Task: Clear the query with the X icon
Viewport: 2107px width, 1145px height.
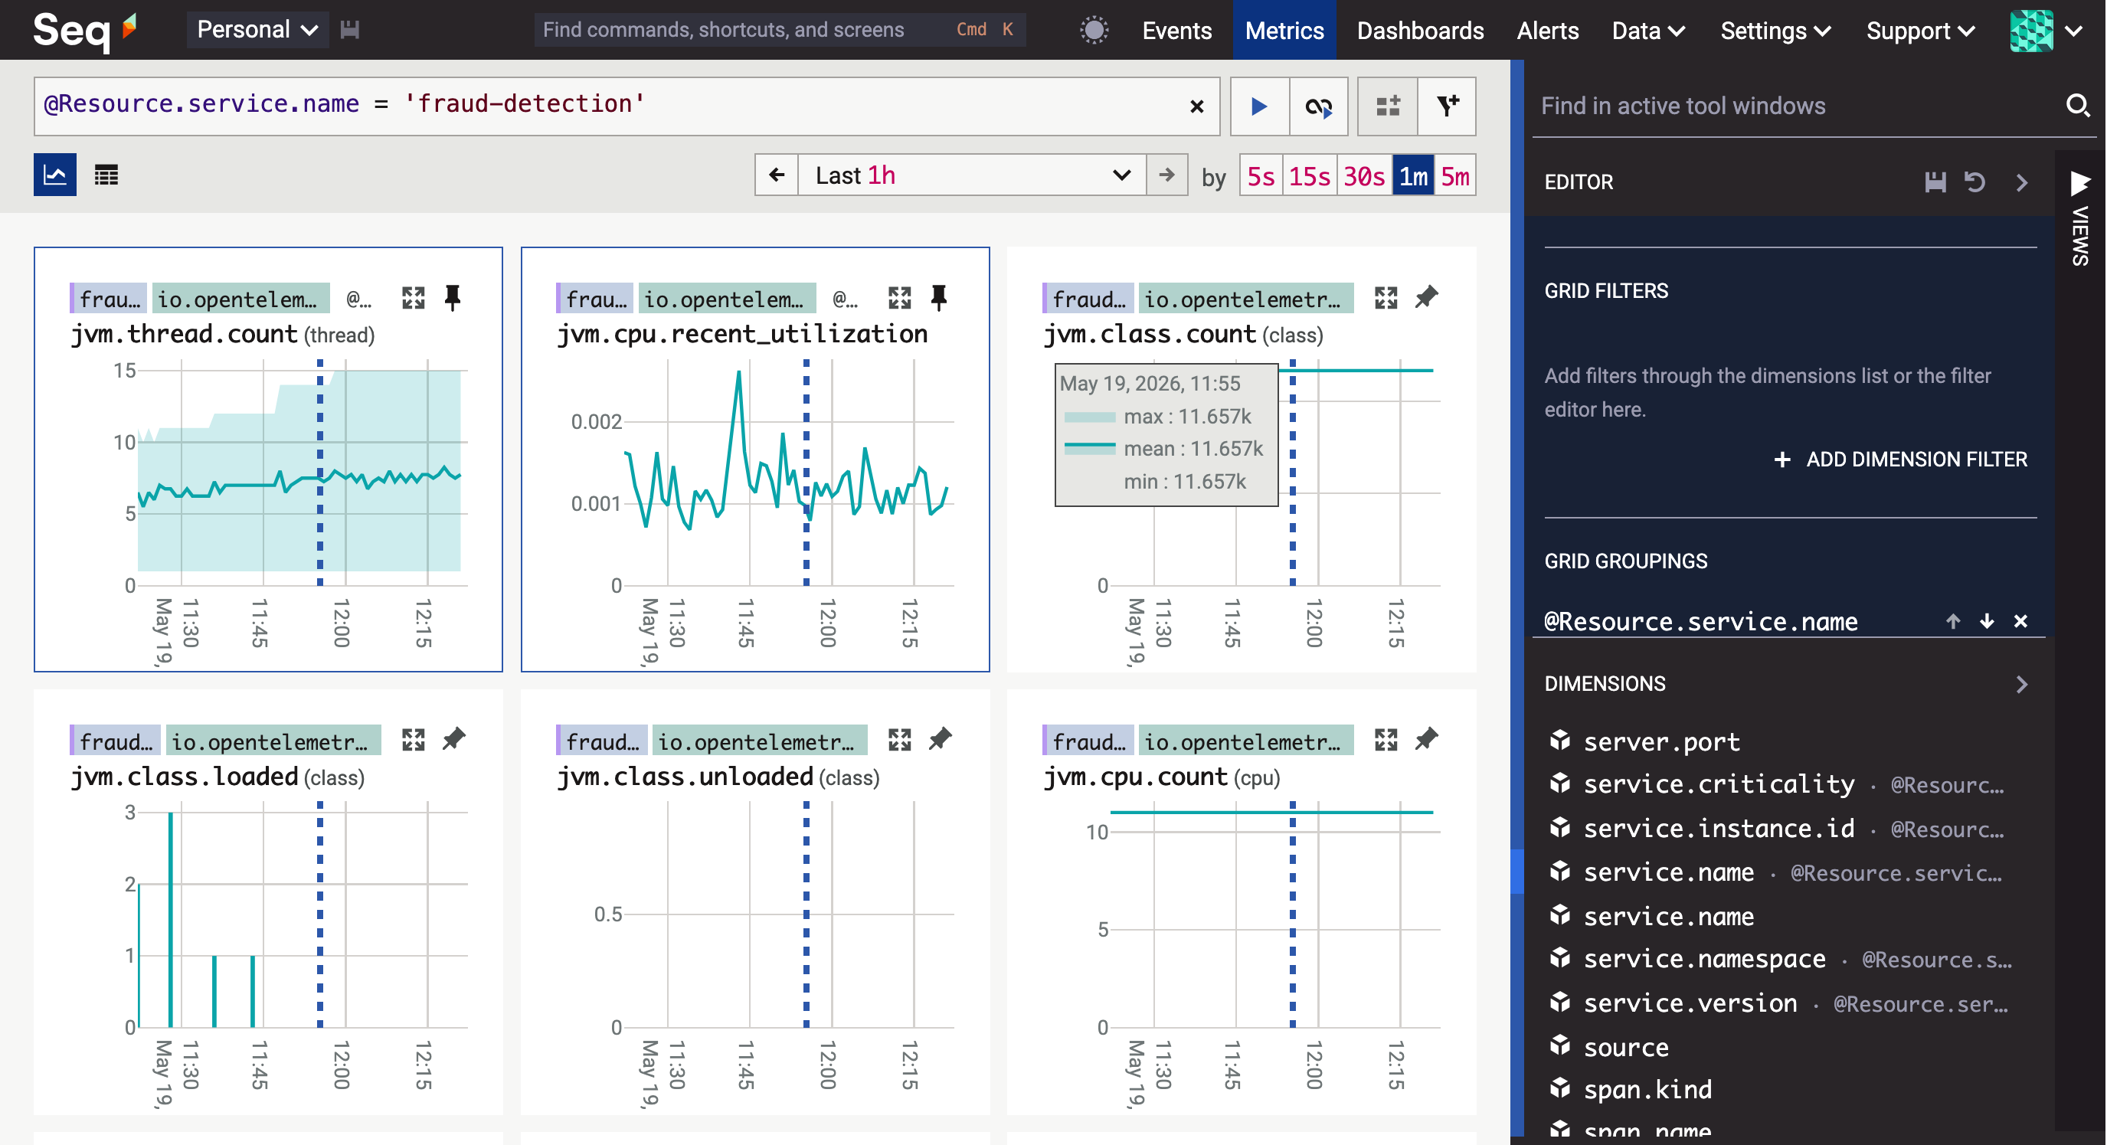Action: click(x=1196, y=106)
